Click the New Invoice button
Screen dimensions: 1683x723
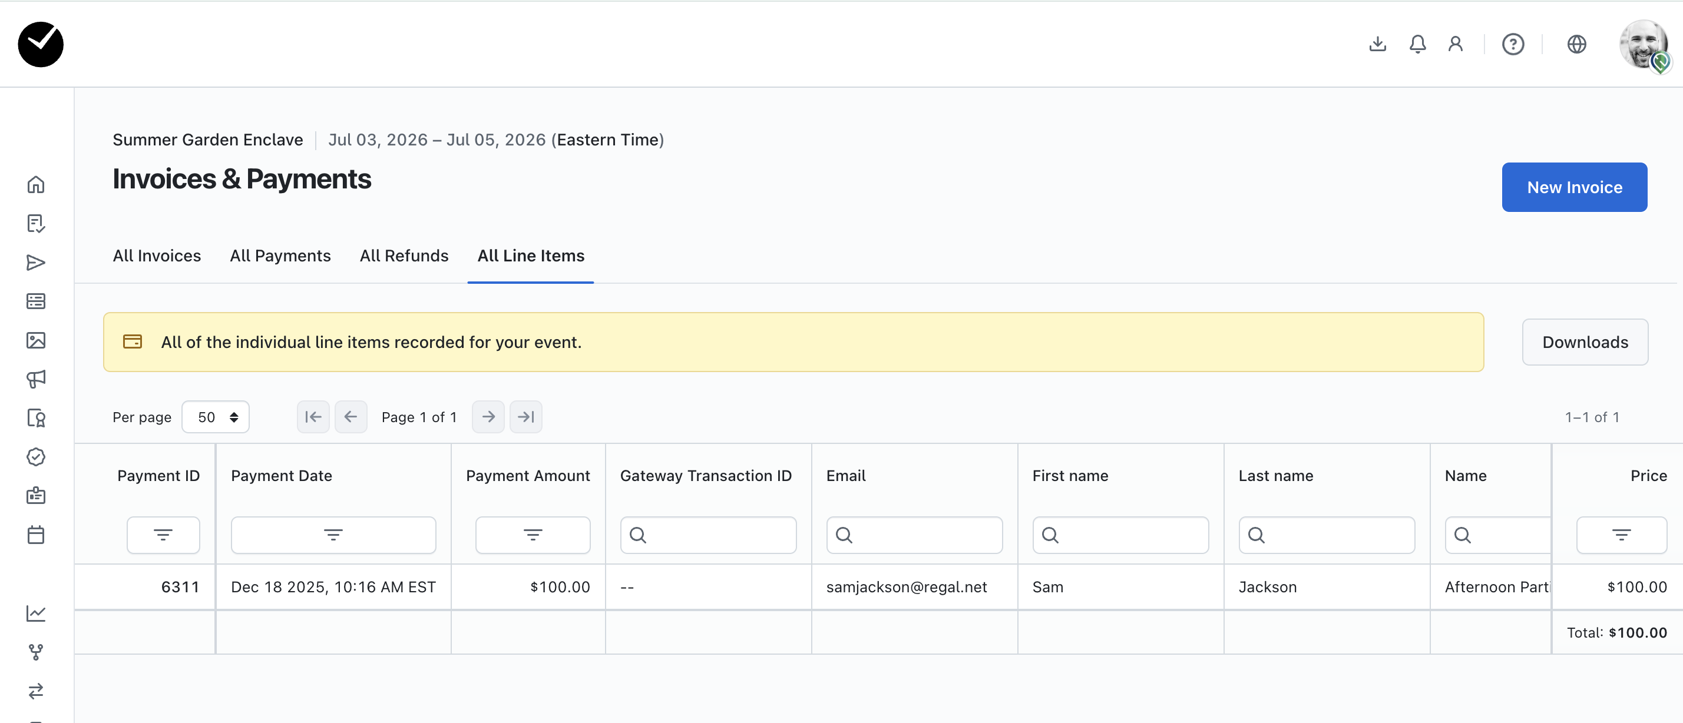1574,187
